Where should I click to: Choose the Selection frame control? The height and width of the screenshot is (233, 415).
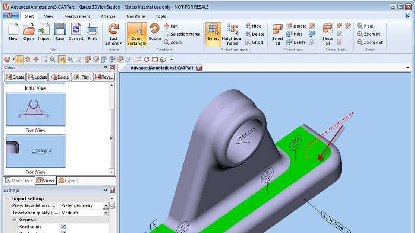[182, 34]
